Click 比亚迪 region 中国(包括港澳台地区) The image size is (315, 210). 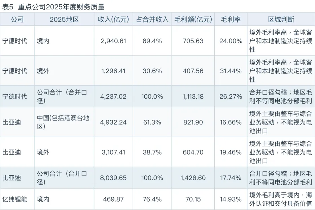tap(63, 122)
